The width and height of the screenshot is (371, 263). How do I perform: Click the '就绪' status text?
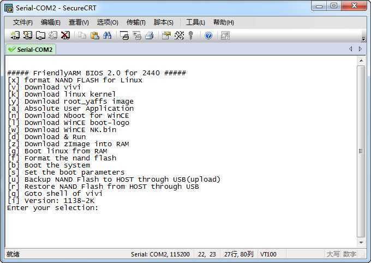pyautogui.click(x=13, y=254)
